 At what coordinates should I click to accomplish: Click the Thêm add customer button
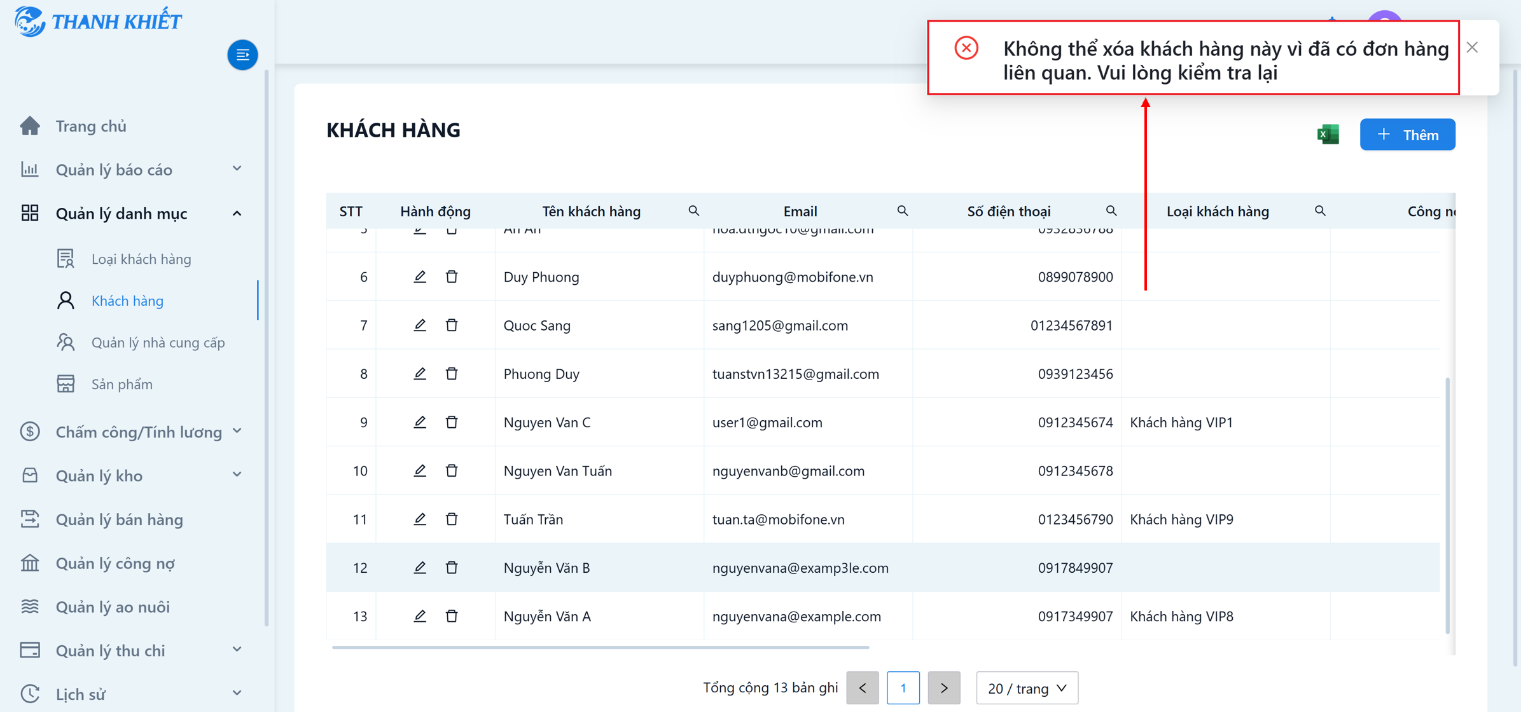(x=1407, y=134)
